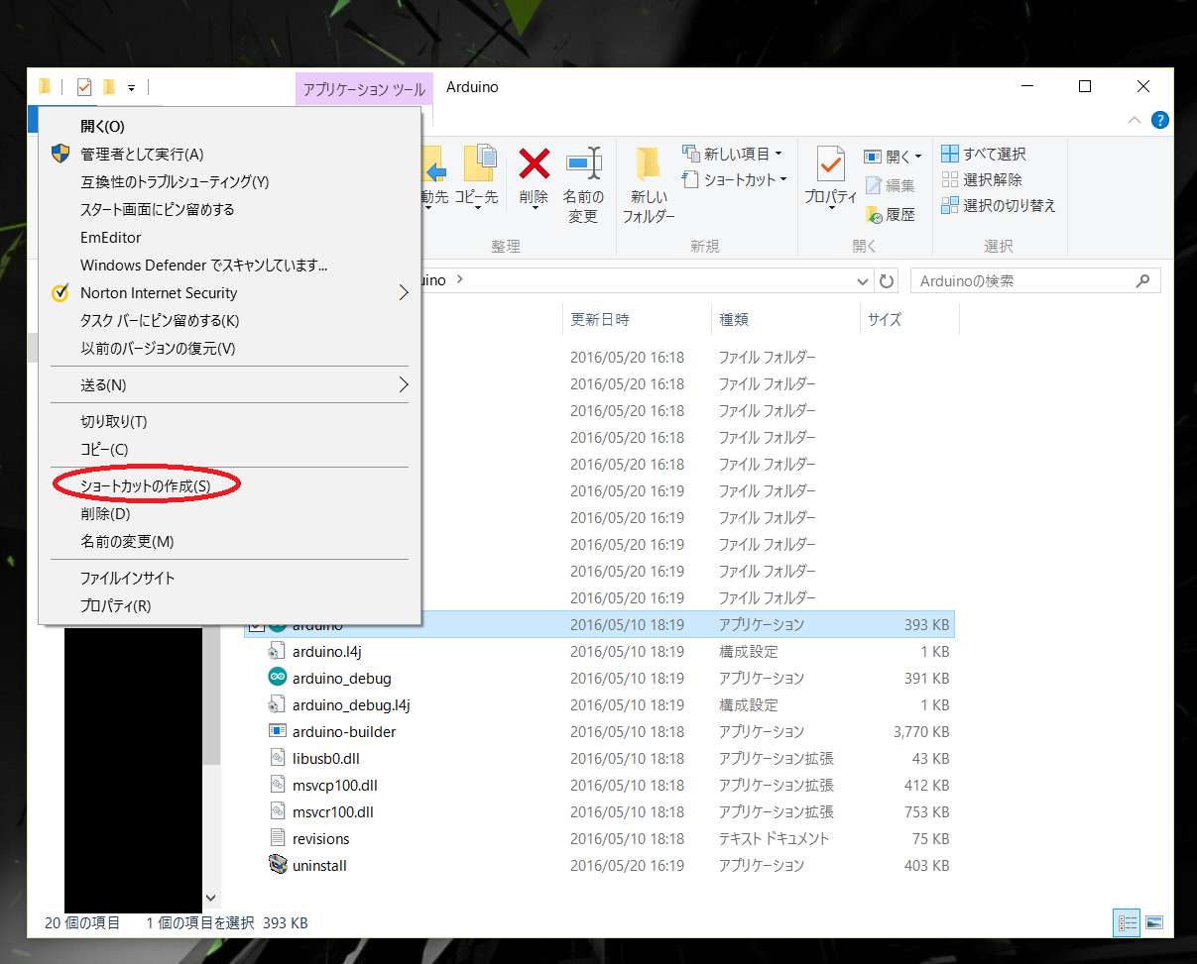Click the properties checkmark icon in the title bar
1197x964 pixels.
coord(84,87)
